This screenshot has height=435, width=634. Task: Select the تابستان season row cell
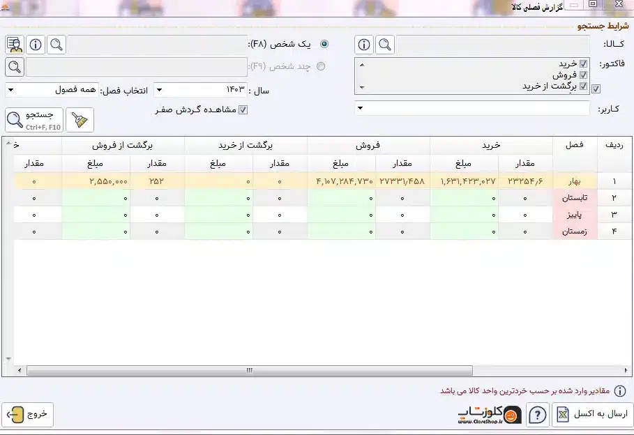coord(575,198)
